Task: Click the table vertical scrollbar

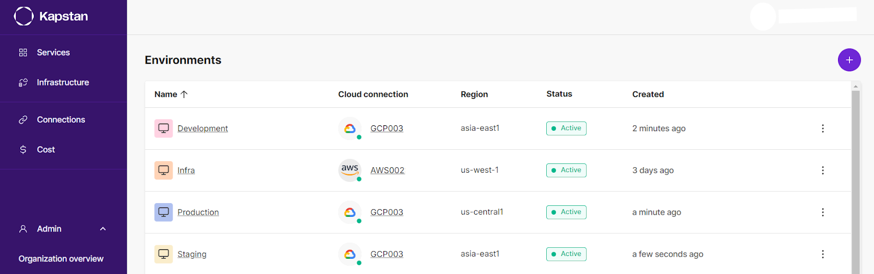Action: (x=856, y=180)
